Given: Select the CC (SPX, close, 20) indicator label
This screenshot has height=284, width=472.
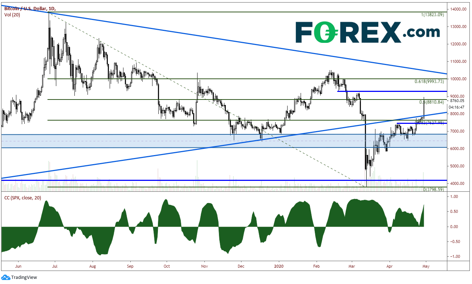Looking at the screenshot, I should (23, 198).
